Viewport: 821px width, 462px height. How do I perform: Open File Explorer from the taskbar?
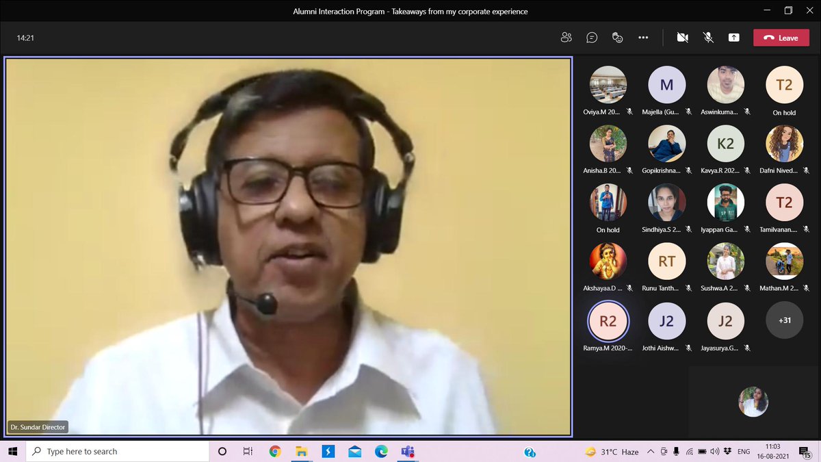(302, 452)
